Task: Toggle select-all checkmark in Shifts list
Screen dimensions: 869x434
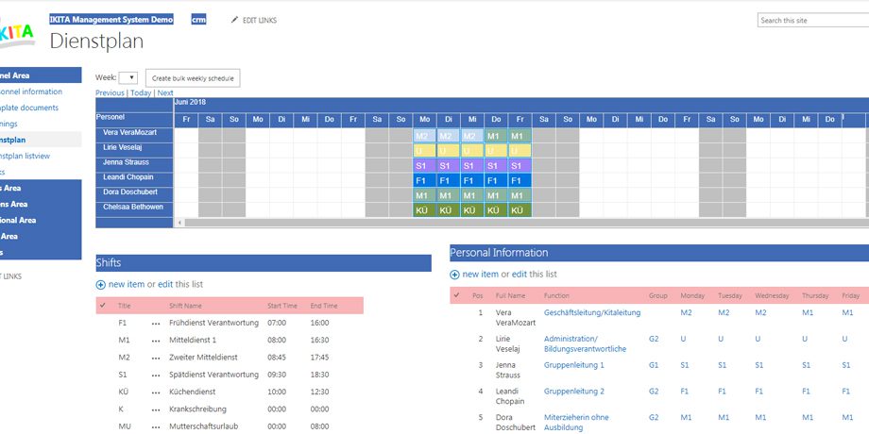Action: [102, 306]
